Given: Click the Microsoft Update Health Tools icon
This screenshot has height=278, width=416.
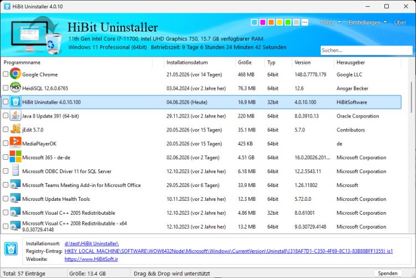Looking at the screenshot, I should pyautogui.click(x=16, y=198).
